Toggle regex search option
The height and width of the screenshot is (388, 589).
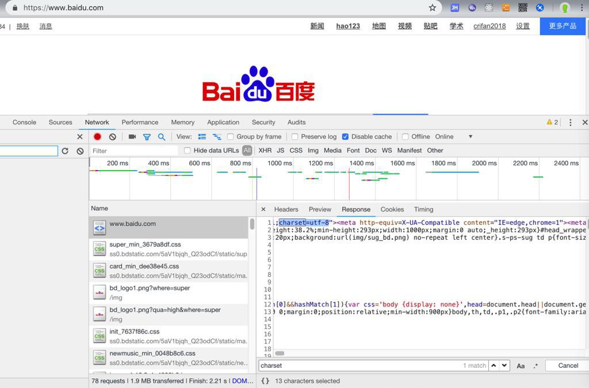pos(536,366)
